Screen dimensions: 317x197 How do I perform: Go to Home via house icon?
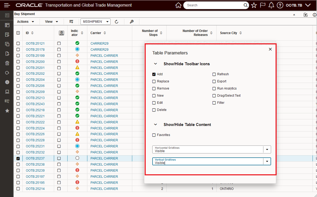(x=178, y=5)
